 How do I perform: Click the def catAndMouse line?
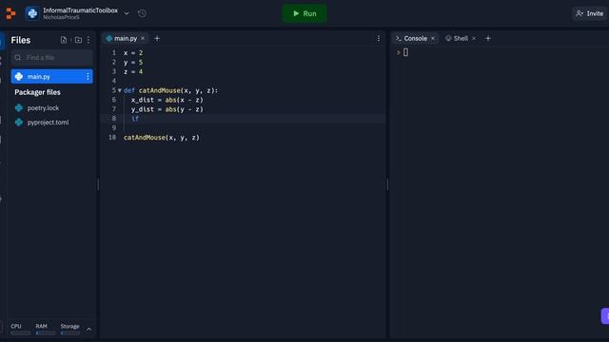coord(171,90)
